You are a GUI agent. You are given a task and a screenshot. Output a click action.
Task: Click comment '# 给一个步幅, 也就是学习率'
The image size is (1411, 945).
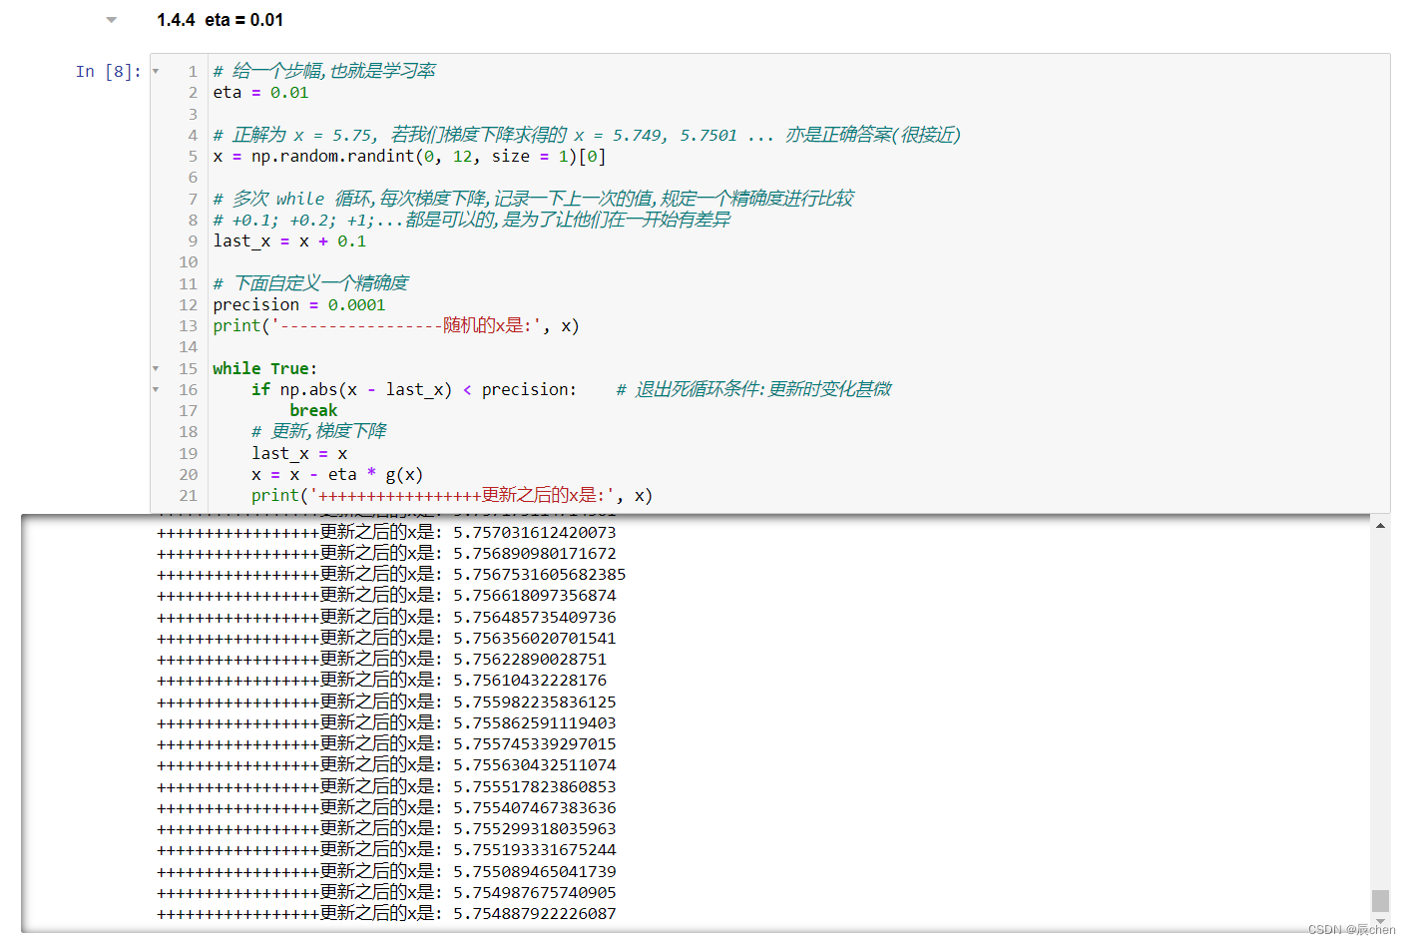click(324, 72)
